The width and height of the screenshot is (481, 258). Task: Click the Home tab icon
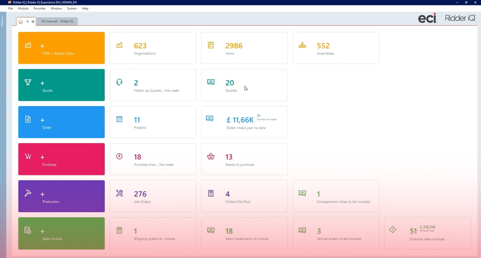click(x=21, y=21)
